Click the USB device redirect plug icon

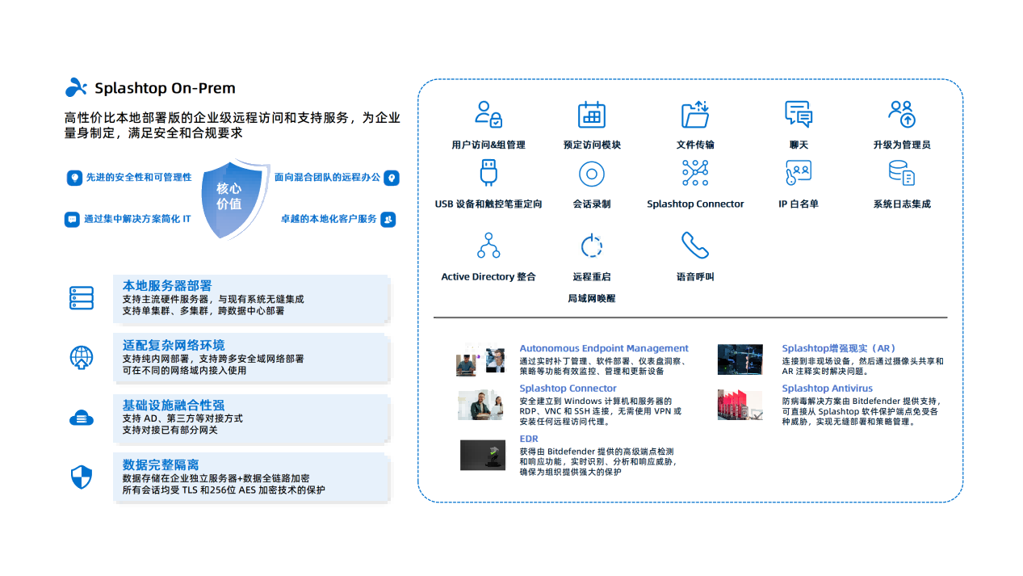pyautogui.click(x=488, y=173)
